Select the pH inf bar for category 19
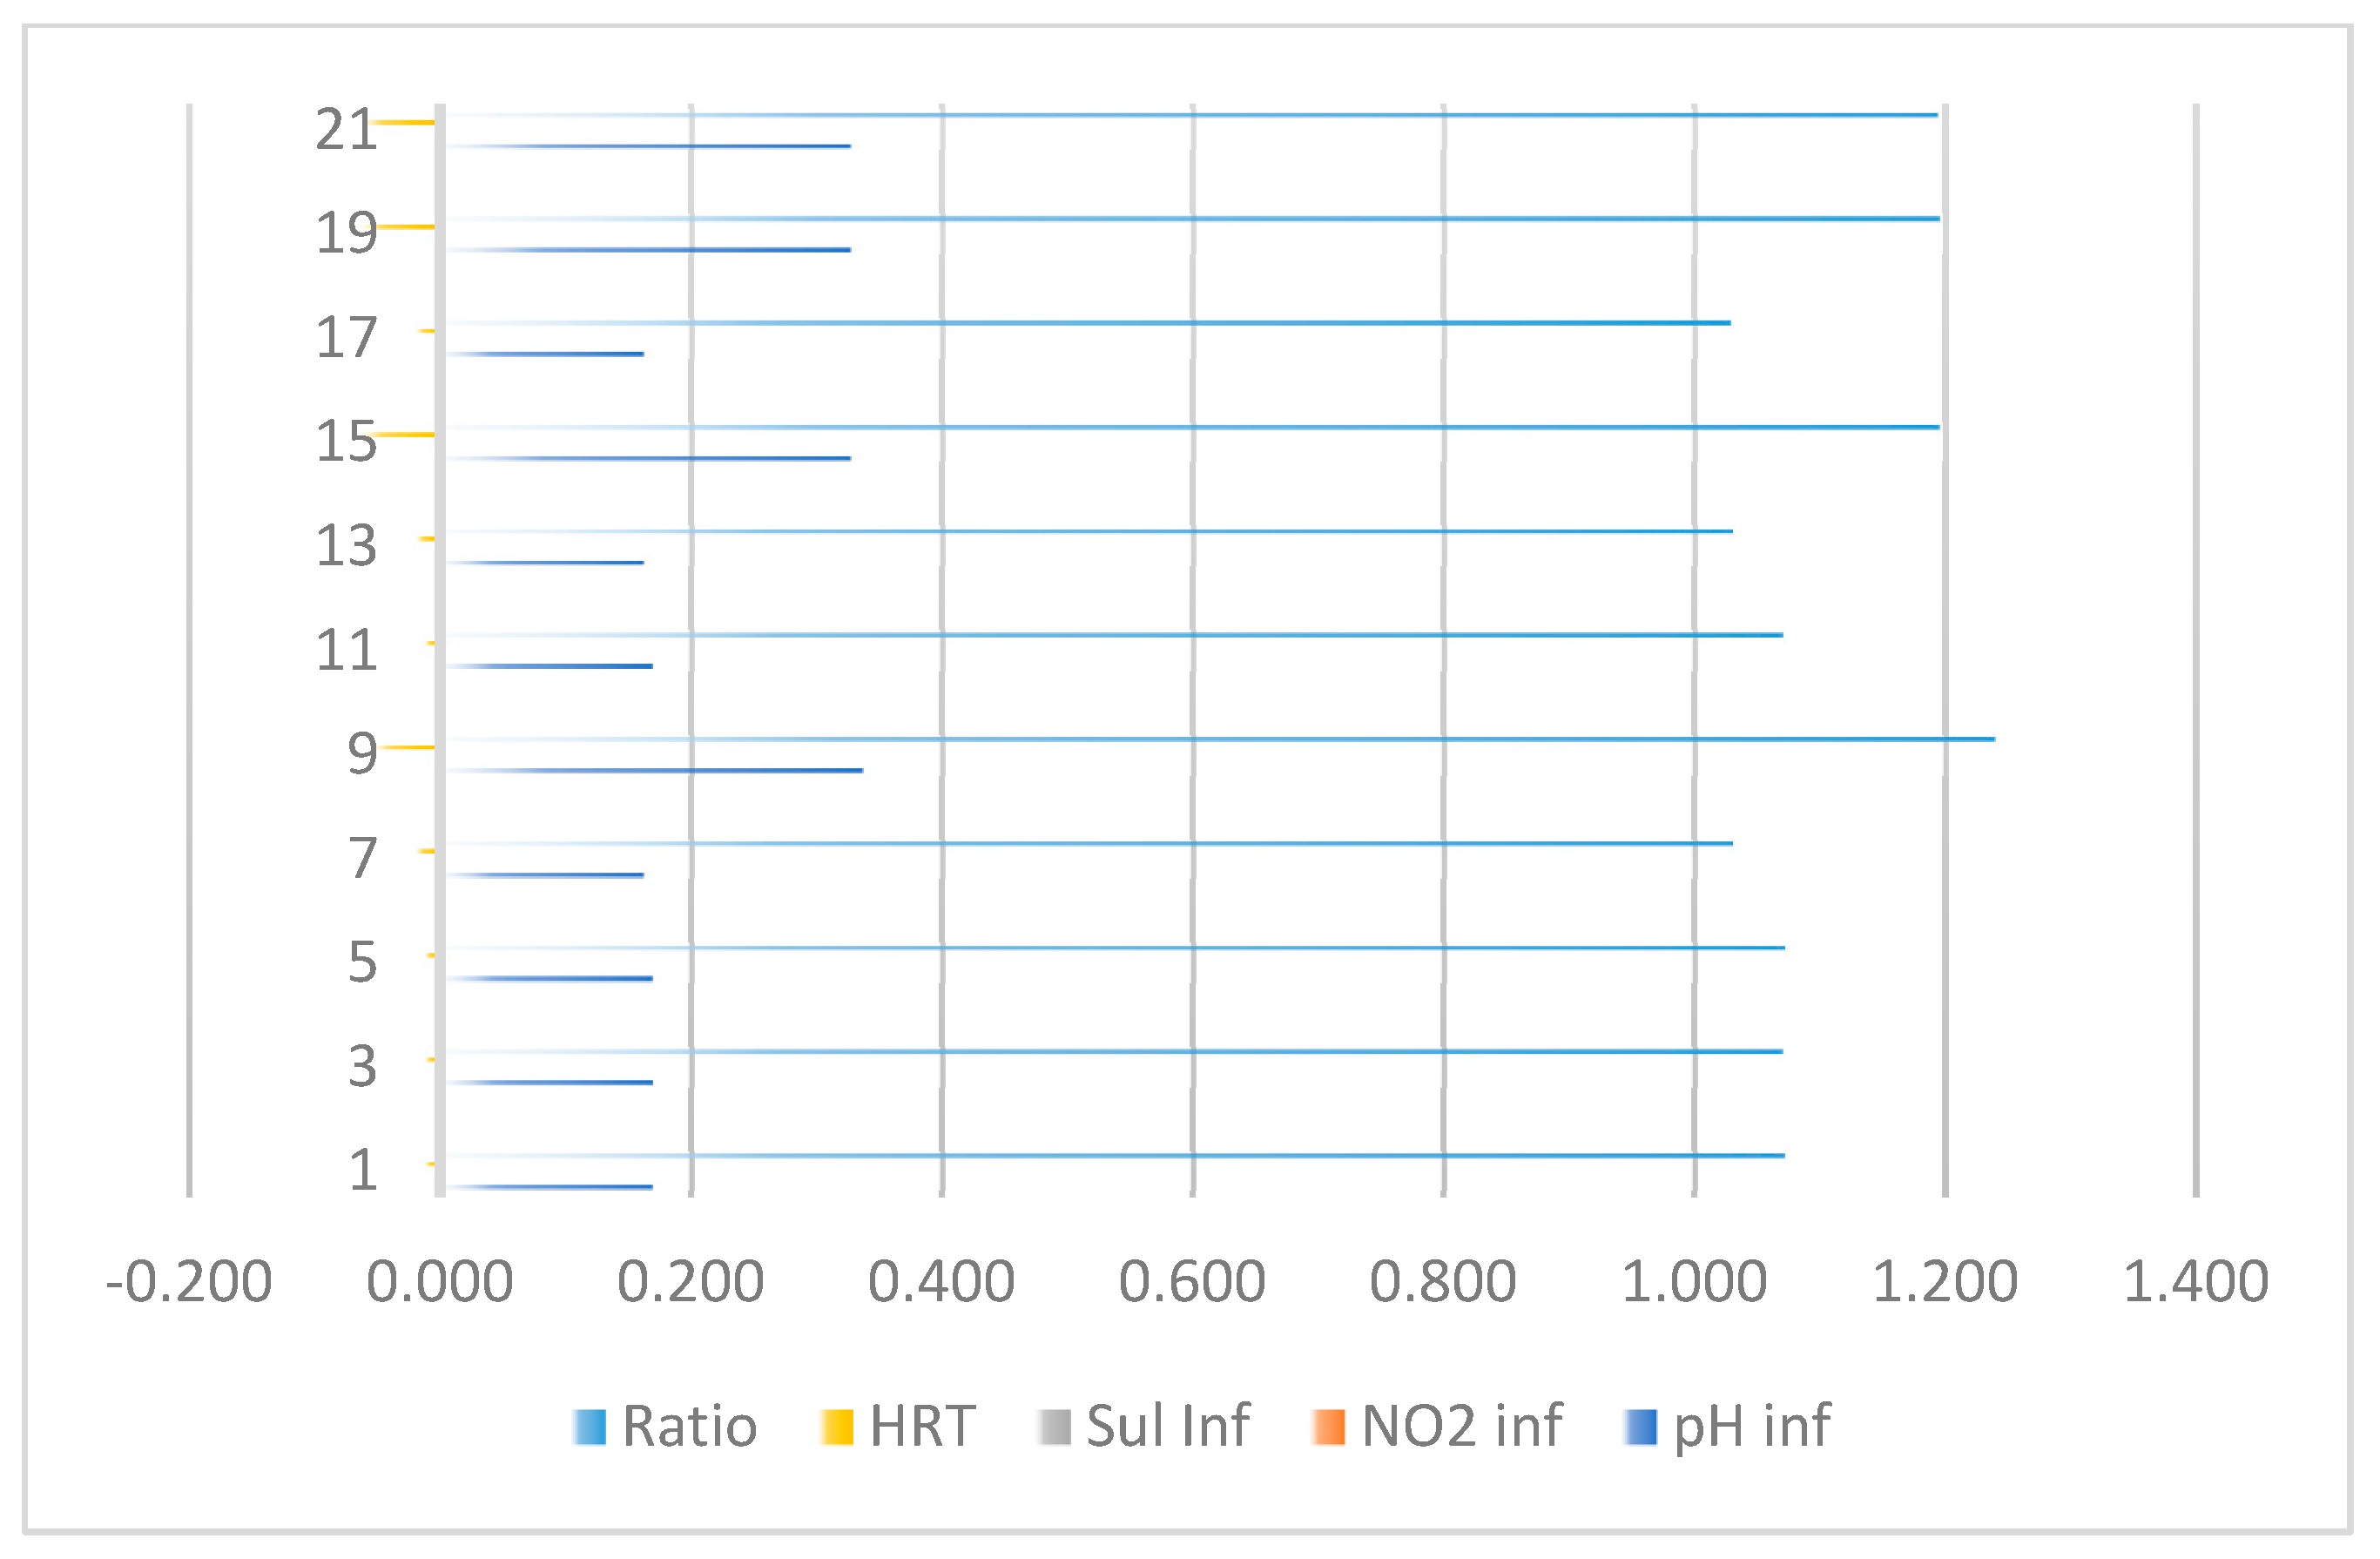 pos(648,250)
